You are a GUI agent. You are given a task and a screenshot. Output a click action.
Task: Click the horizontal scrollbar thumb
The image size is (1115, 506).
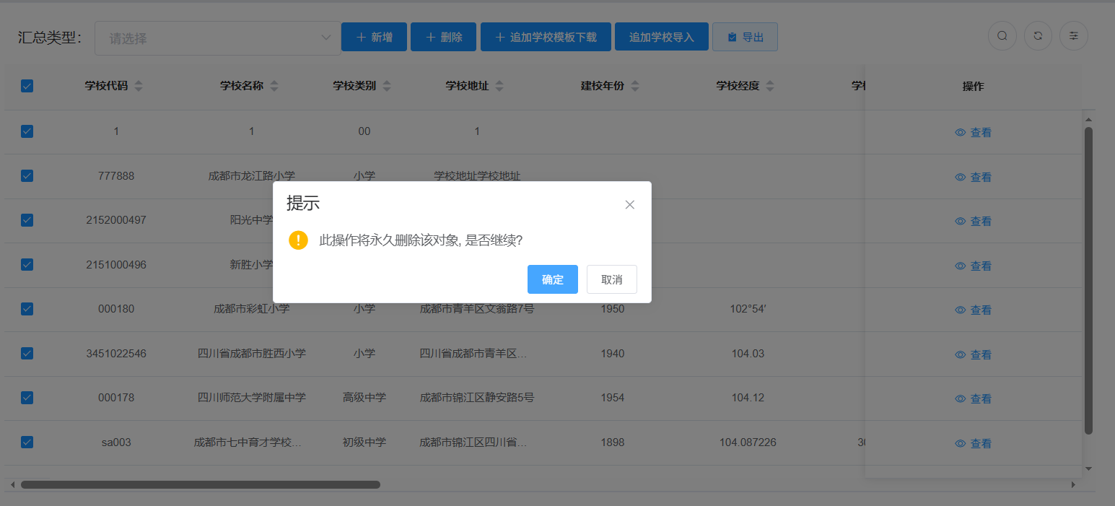(x=200, y=485)
